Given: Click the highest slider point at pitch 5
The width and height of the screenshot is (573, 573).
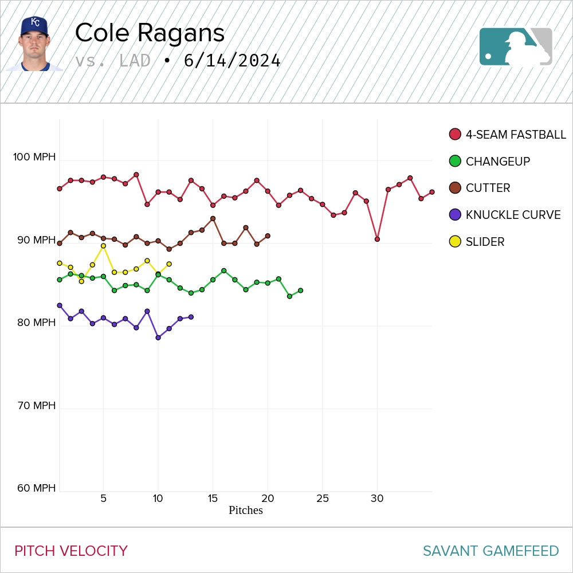Looking at the screenshot, I should (103, 246).
